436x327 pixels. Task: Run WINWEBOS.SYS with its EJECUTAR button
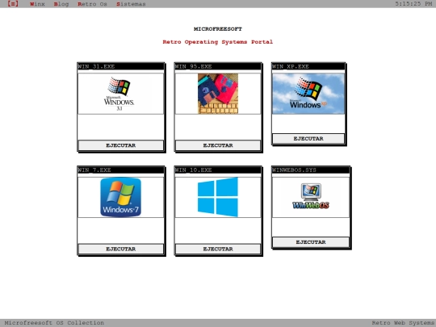coord(311,242)
